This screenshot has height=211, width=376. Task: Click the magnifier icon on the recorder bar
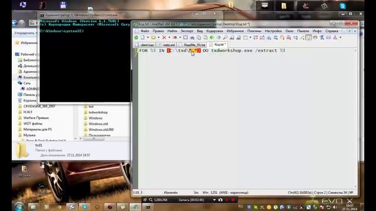point(150,200)
